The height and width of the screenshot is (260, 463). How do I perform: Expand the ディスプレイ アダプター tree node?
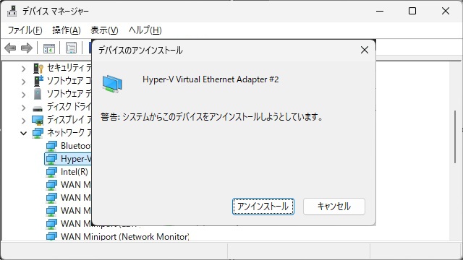[x=23, y=121]
